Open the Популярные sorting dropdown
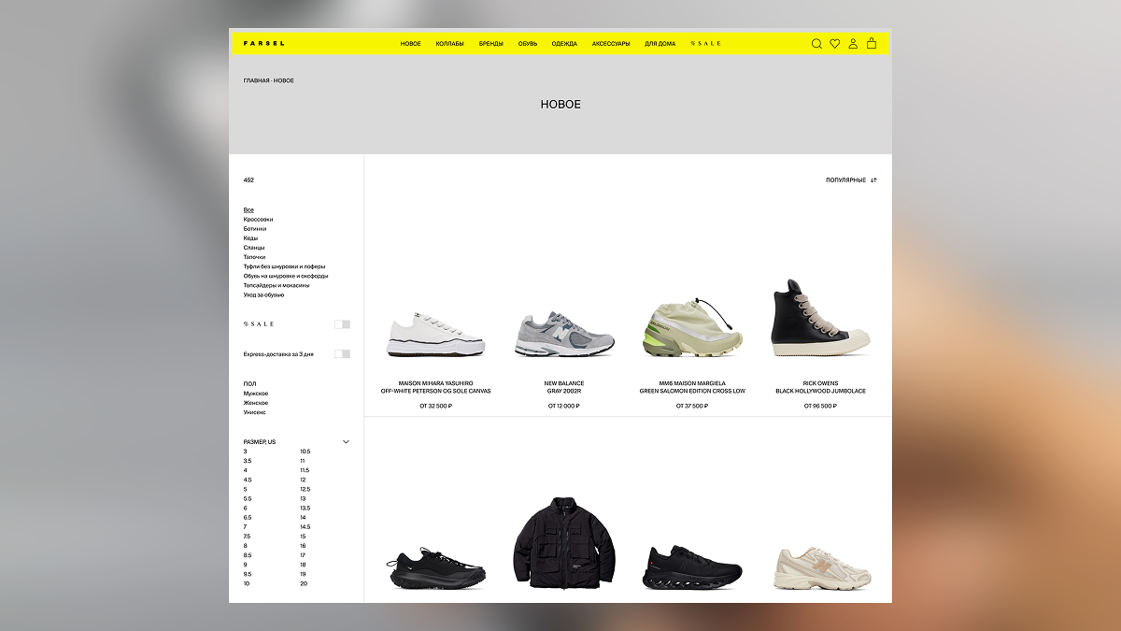Image resolution: width=1121 pixels, height=631 pixels. pyautogui.click(x=845, y=180)
